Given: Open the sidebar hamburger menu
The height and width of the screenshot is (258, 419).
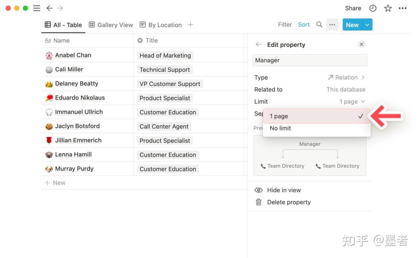Looking at the screenshot, I should click(x=37, y=8).
